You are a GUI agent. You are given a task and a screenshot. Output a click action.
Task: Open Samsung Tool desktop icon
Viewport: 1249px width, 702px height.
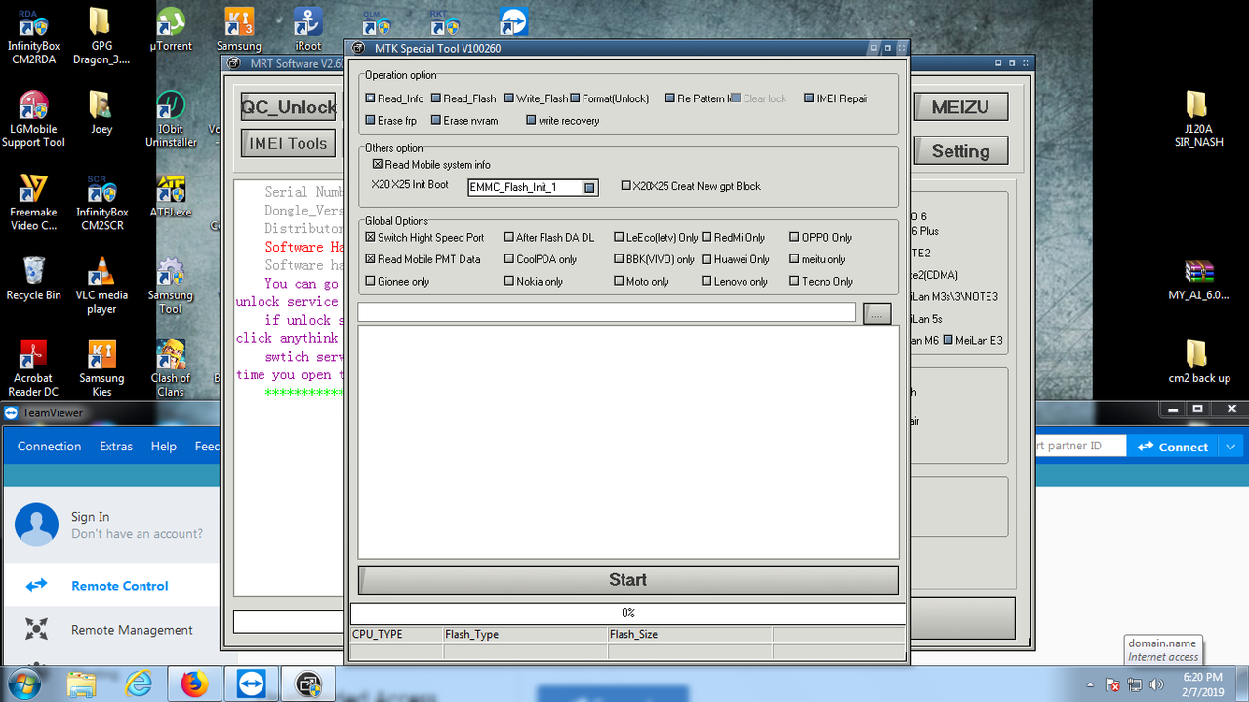pos(171,285)
